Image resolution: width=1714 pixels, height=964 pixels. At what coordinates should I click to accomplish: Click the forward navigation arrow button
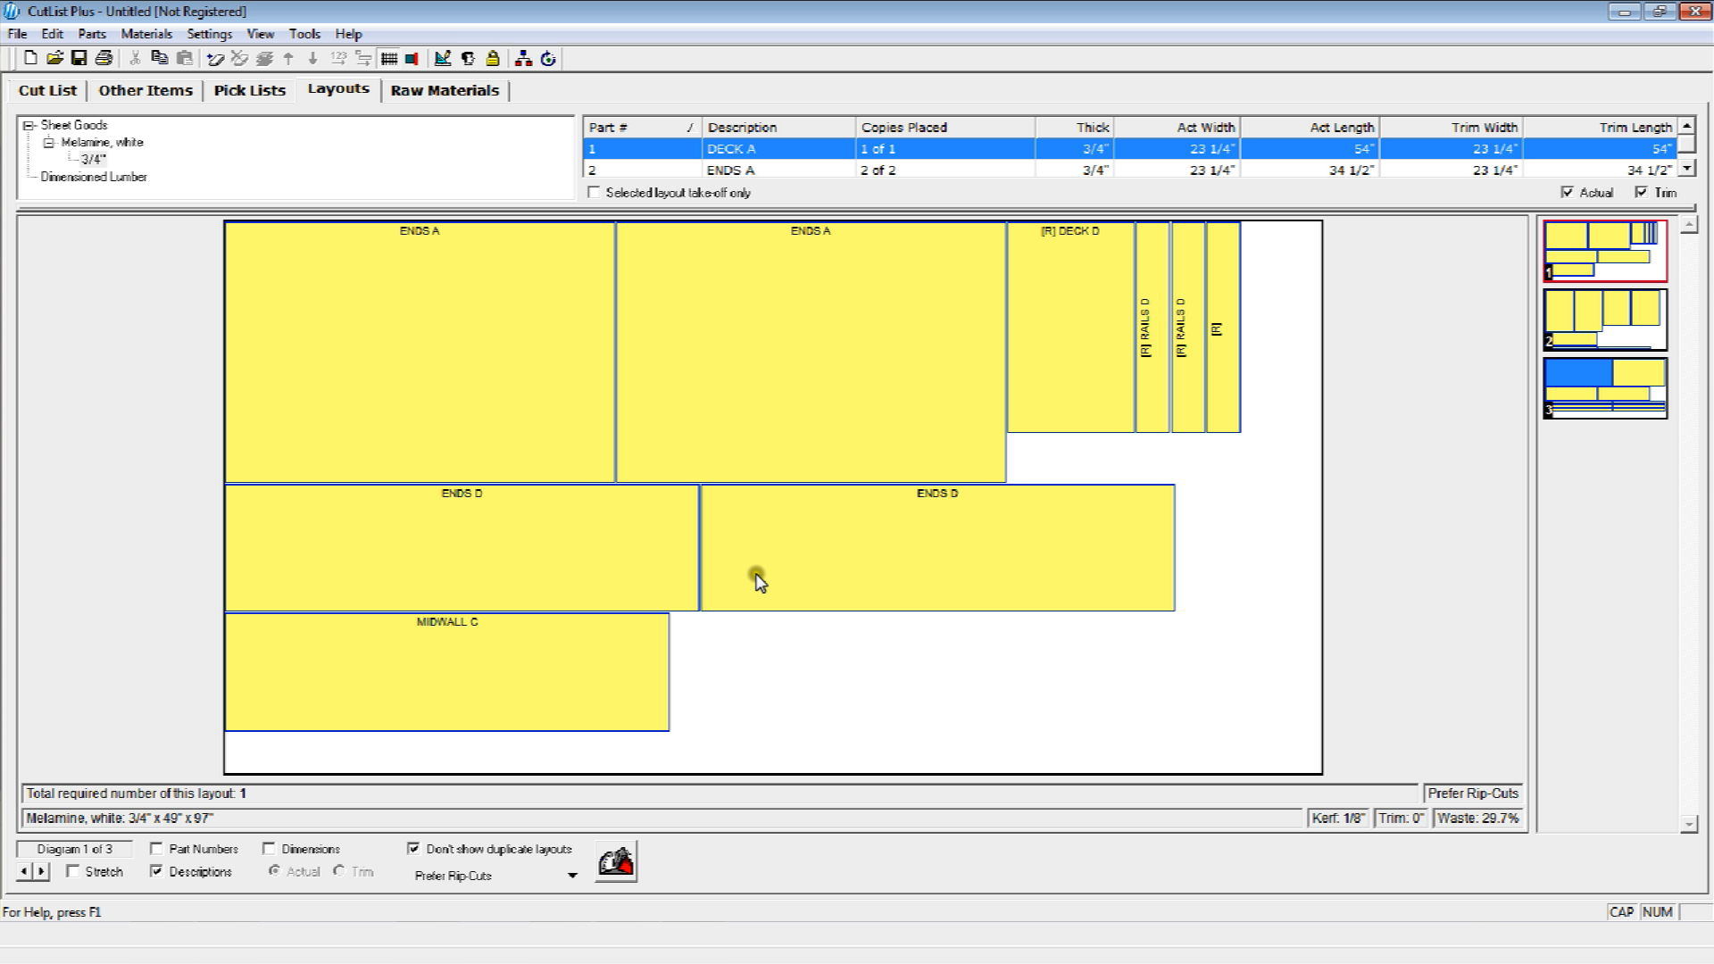pos(41,871)
